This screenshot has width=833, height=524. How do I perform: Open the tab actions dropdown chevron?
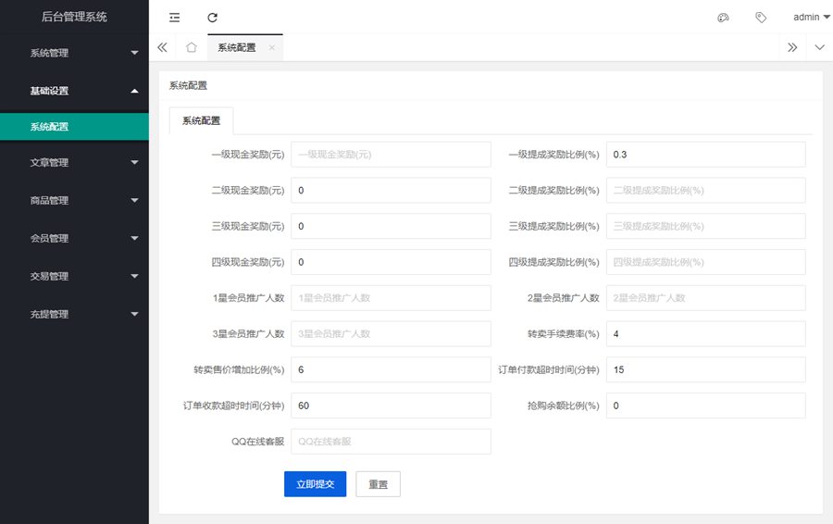[819, 47]
